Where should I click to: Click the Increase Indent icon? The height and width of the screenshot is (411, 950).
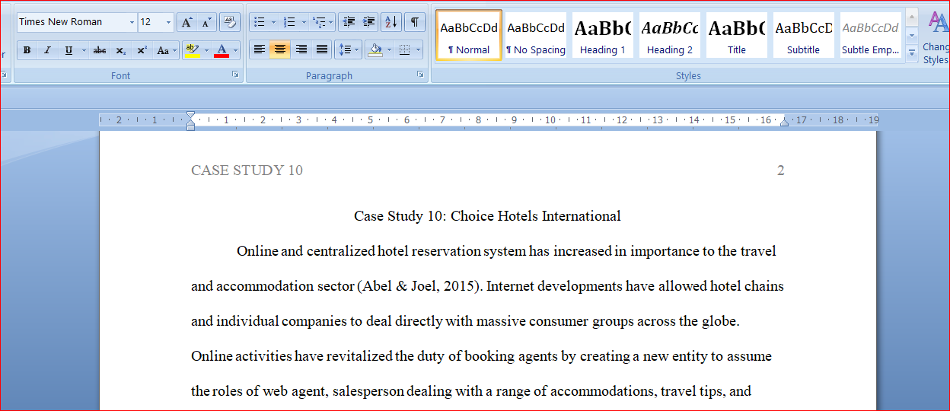point(368,22)
